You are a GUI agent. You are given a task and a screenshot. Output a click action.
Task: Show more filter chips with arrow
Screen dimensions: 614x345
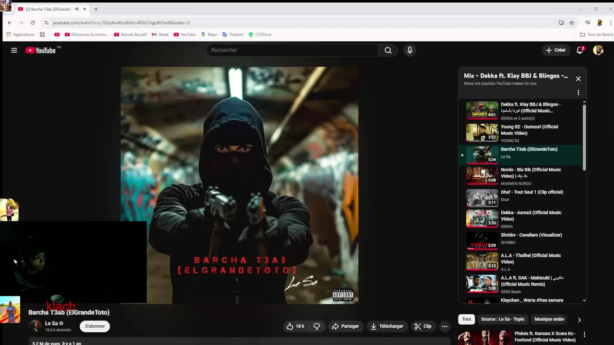[x=579, y=320]
